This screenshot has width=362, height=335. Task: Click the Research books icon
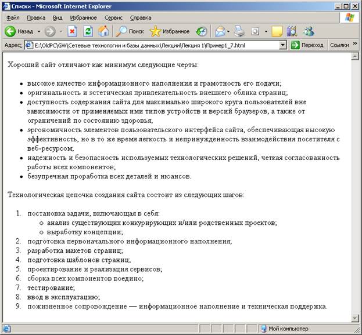(x=292, y=31)
